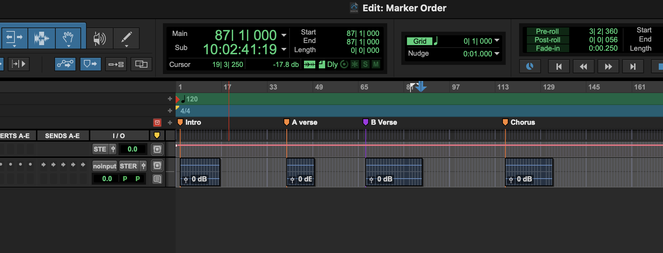Select the Selector waveform tool

[42, 38]
